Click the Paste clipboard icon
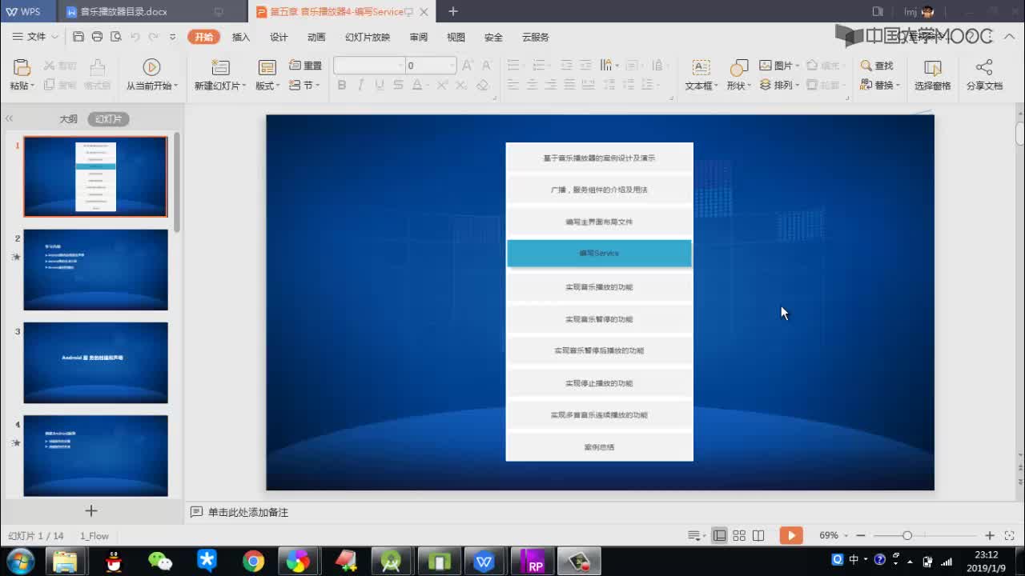The image size is (1025, 576). click(21, 67)
